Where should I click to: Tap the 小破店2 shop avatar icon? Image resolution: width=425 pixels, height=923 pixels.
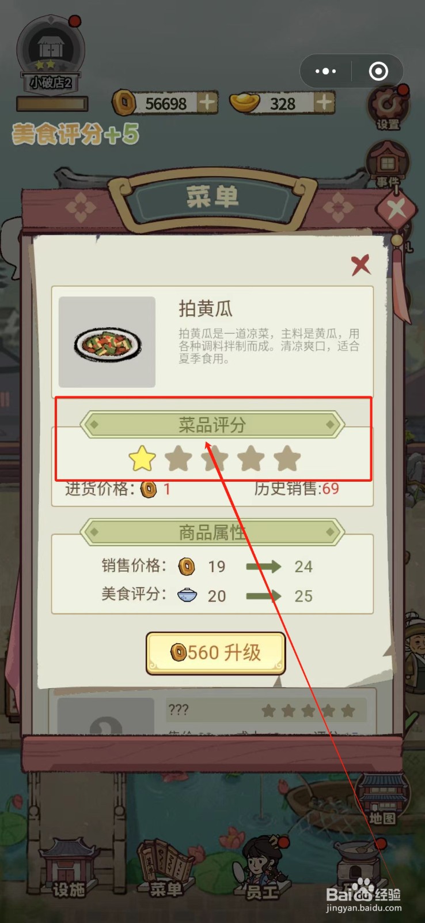point(51,55)
